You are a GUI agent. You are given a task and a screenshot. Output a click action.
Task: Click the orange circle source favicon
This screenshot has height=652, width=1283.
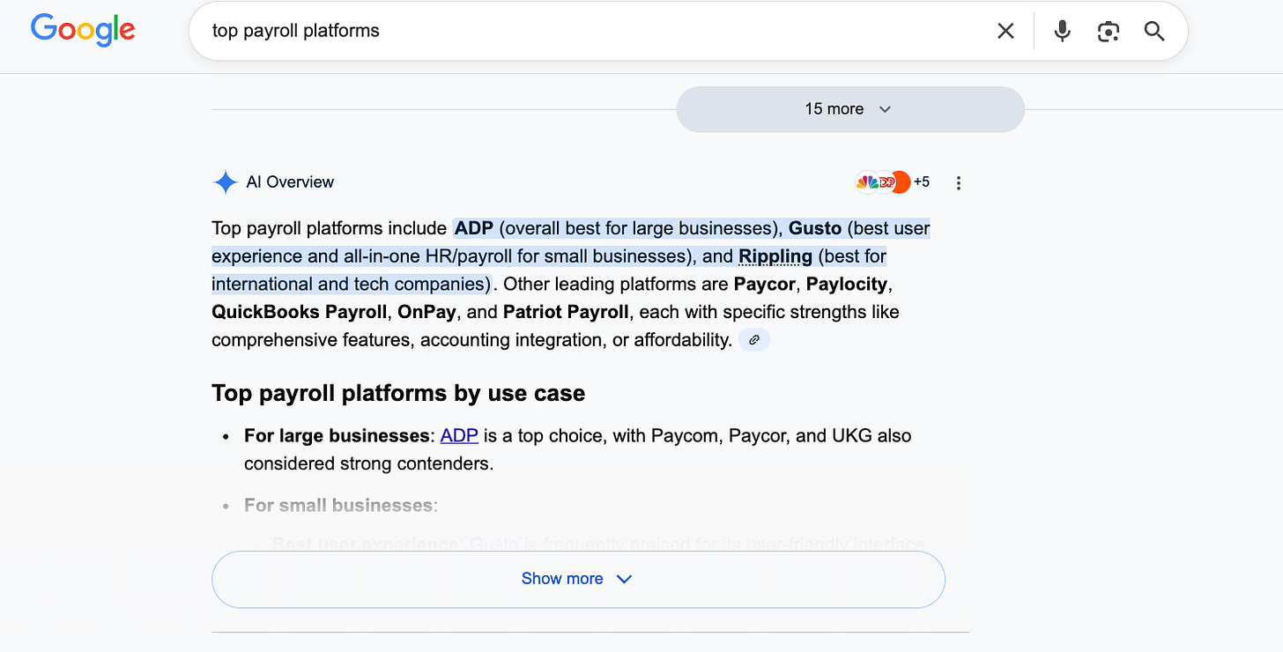coord(901,182)
